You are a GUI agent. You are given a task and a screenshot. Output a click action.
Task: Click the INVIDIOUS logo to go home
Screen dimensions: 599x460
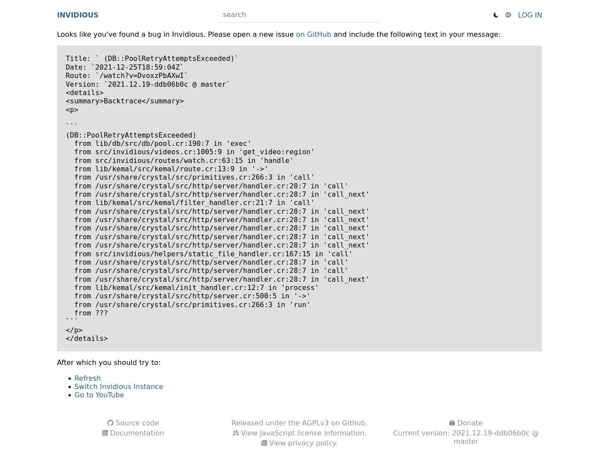click(78, 15)
